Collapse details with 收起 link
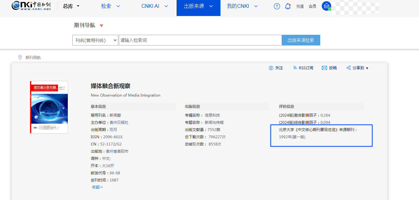 97,187
